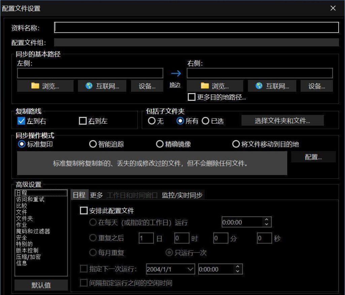Select Standard Copy (标准复印) mode
Viewport: 345px width, 295px height.
click(x=22, y=144)
